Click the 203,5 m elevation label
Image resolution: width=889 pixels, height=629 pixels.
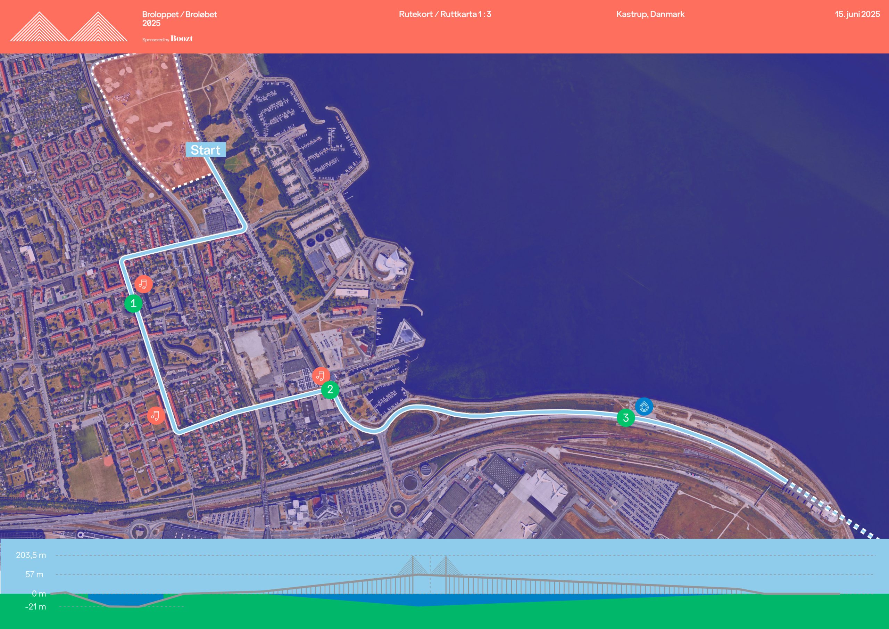coord(31,555)
